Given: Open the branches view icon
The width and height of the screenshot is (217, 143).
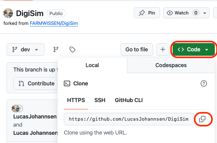Looking at the screenshot, I should click(56, 49).
